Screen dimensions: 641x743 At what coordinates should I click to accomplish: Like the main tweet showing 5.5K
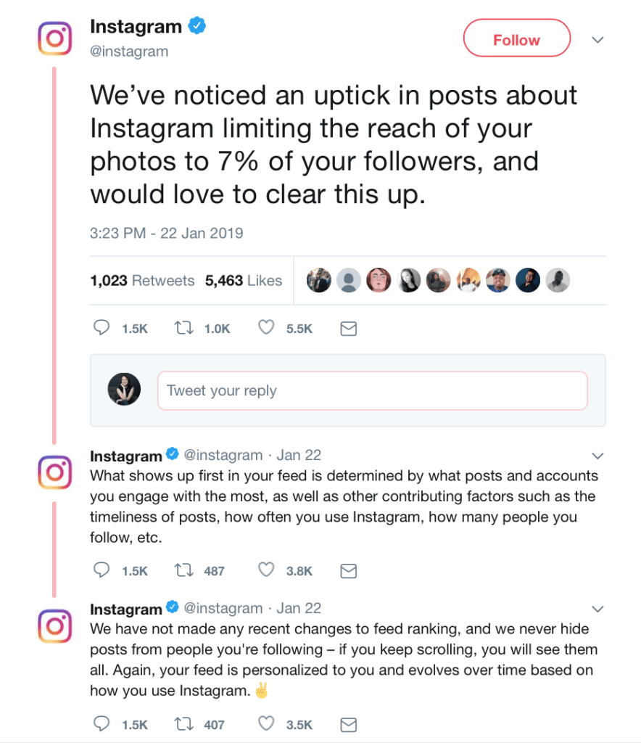(266, 327)
